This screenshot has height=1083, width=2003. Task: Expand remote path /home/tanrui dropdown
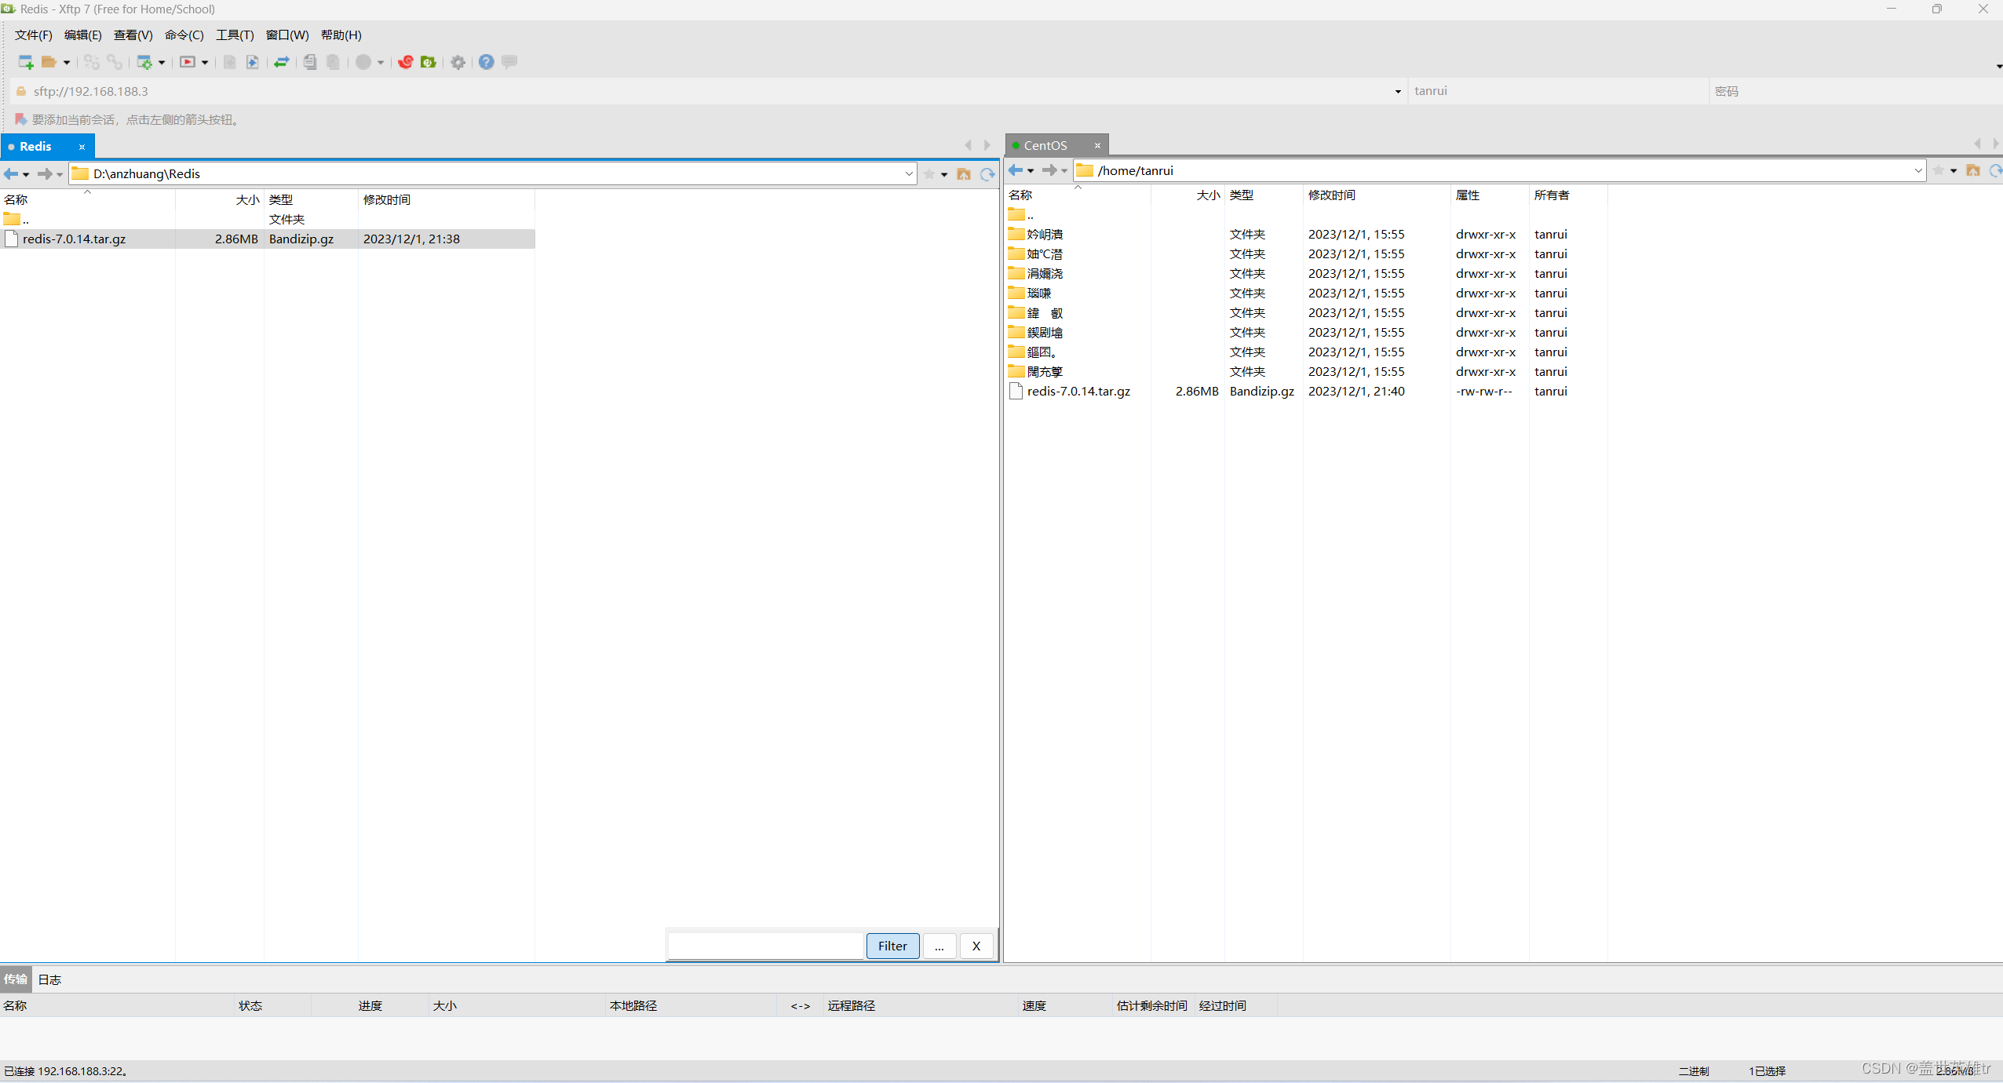[1918, 170]
